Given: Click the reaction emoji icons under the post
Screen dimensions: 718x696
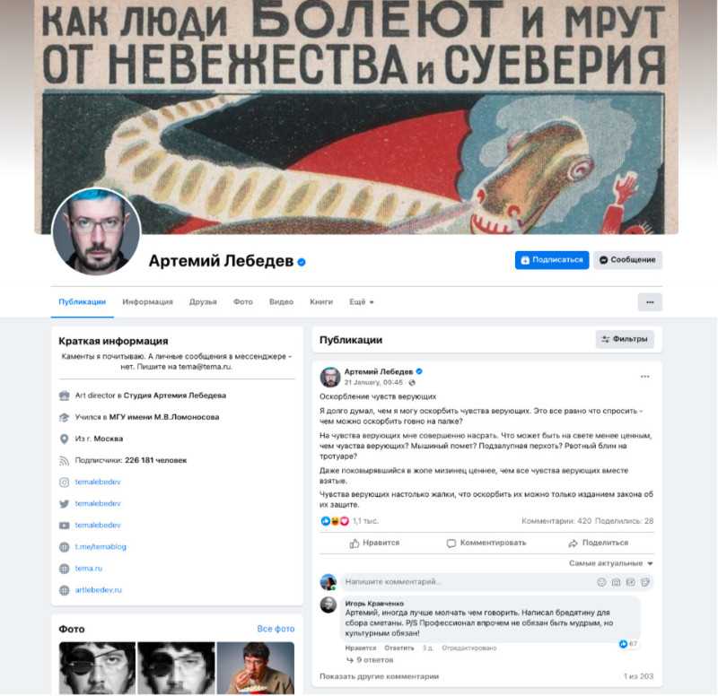Looking at the screenshot, I should pyautogui.click(x=335, y=521).
